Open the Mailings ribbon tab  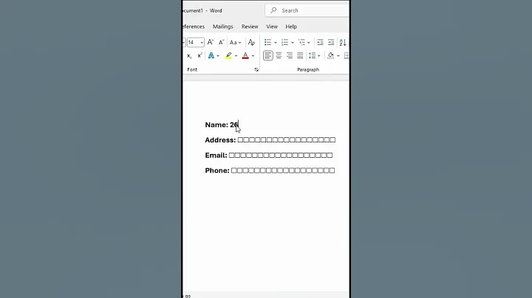pyautogui.click(x=223, y=27)
